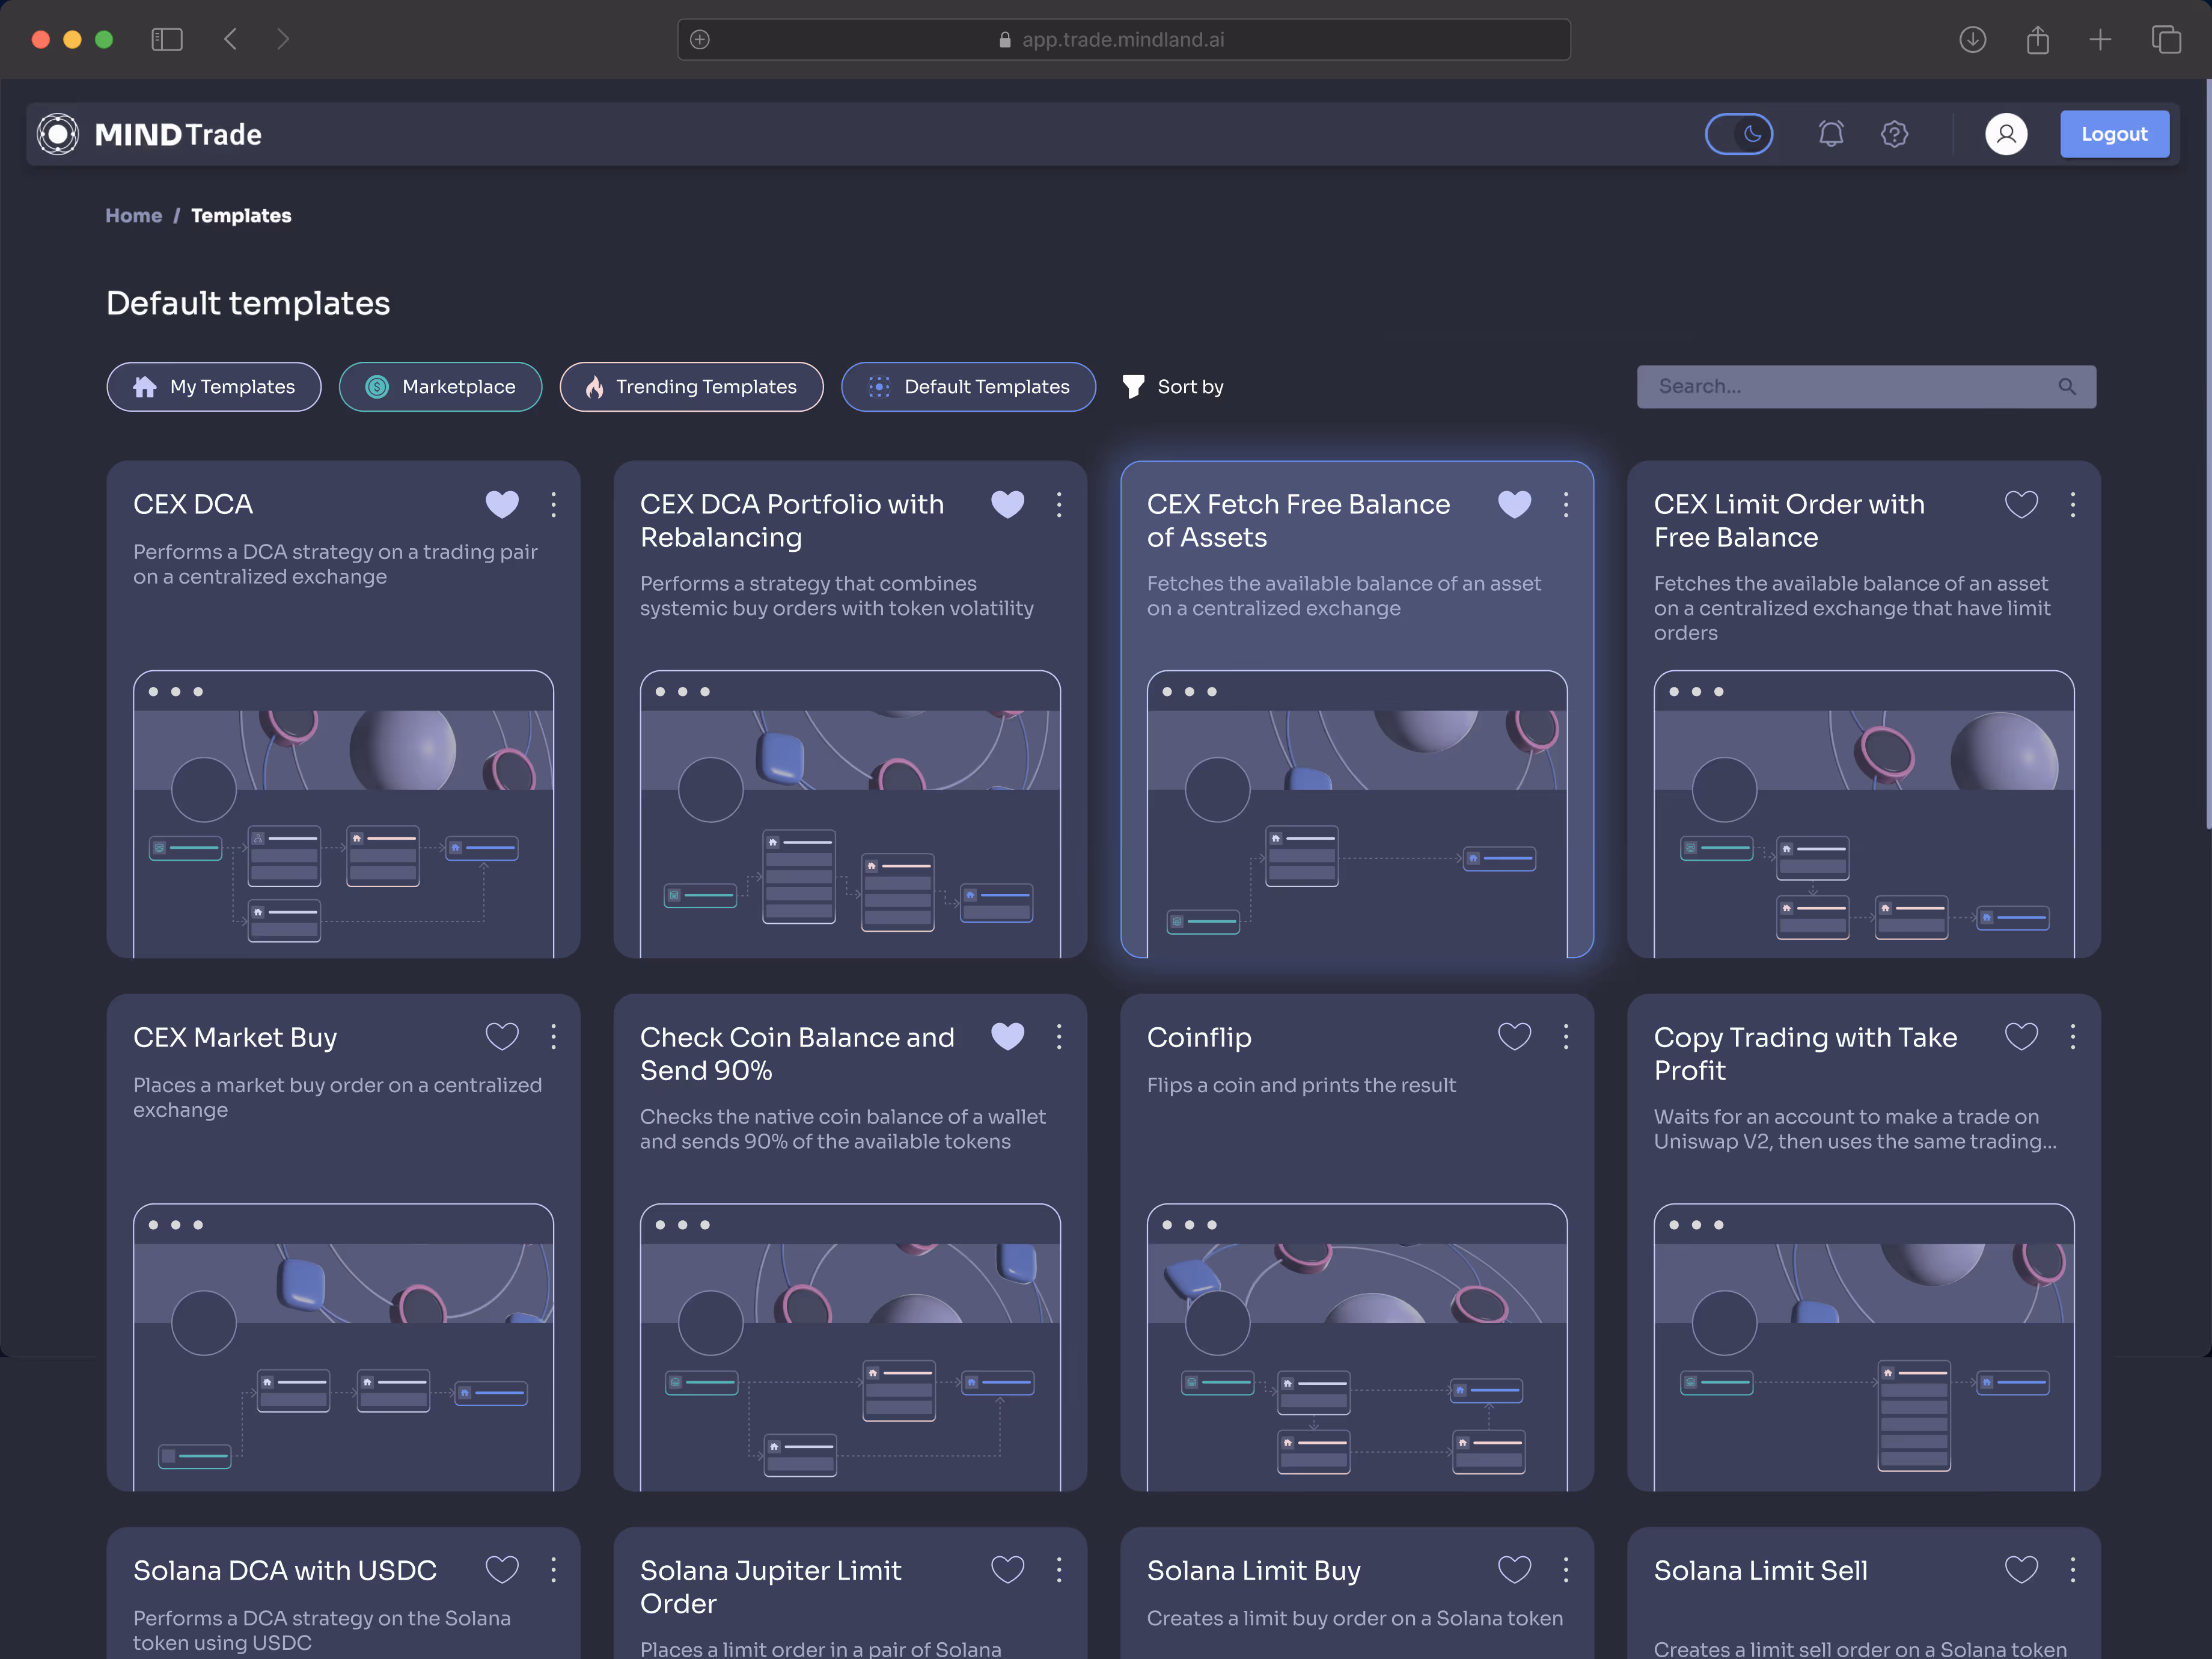Screen dimensions: 2212x1659
Task: Go to the Home breadcrumb link
Action: pos(134,216)
